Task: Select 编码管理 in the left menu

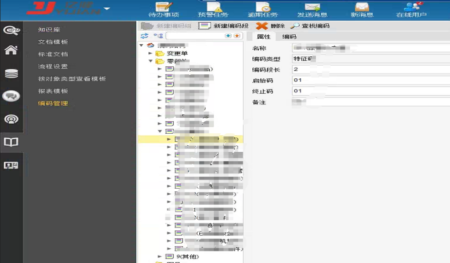Action: coord(53,104)
